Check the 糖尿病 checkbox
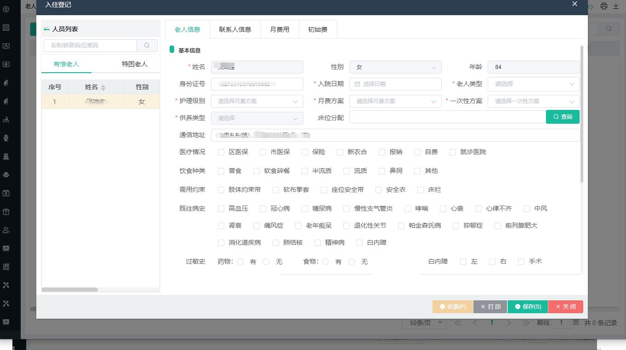This screenshot has height=350, width=626. (x=305, y=208)
